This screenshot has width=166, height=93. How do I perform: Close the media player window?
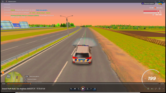(163, 1)
